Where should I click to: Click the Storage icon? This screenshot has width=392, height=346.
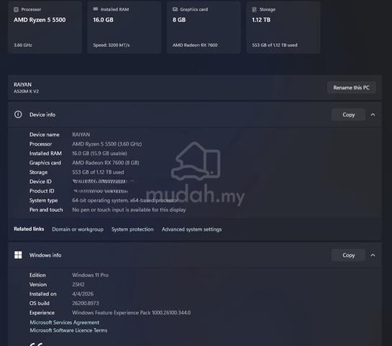[254, 9]
